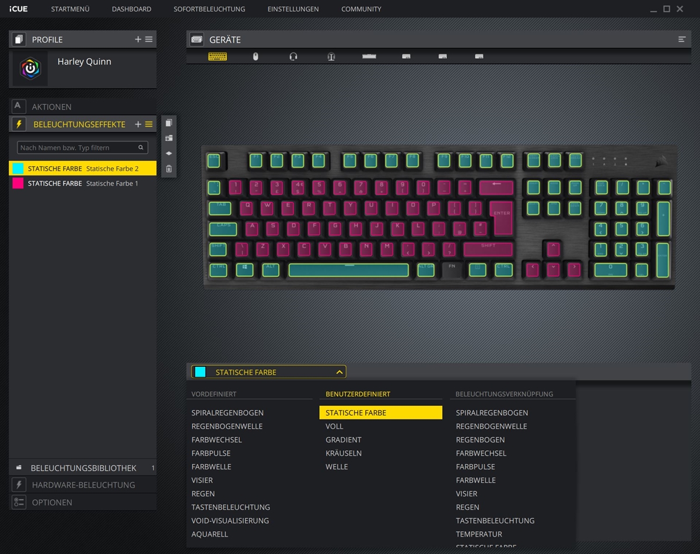Select the headset device icon
Screen dimensions: 700x554
click(293, 57)
